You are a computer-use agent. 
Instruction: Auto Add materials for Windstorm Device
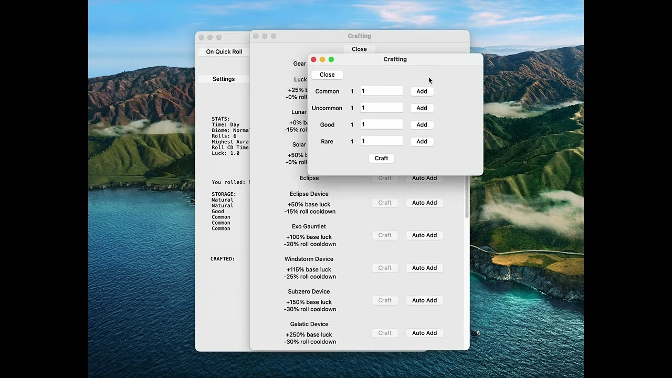(424, 268)
